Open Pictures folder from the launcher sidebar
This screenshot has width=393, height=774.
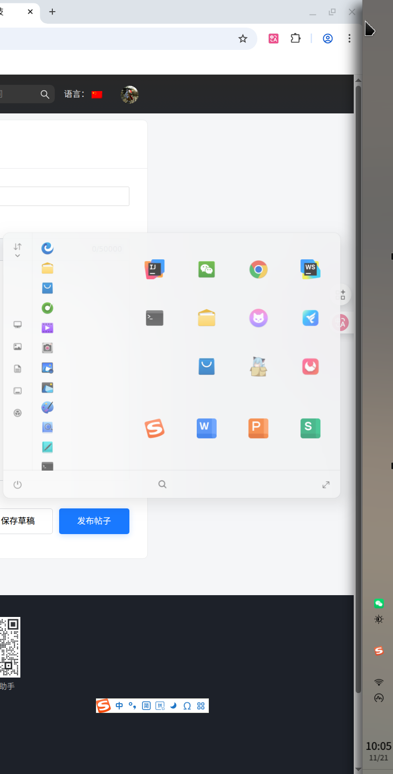(x=17, y=347)
